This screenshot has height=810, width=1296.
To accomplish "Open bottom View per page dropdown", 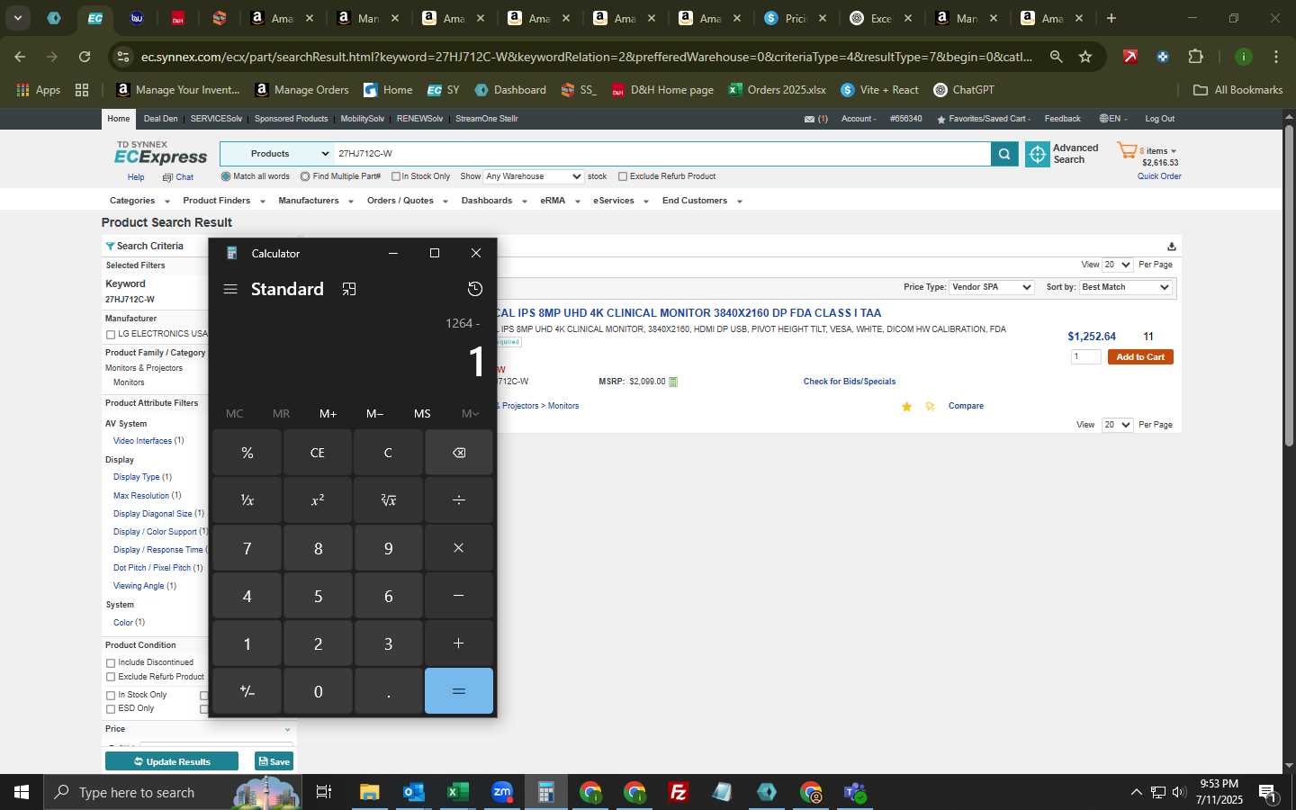I will (x=1117, y=425).
